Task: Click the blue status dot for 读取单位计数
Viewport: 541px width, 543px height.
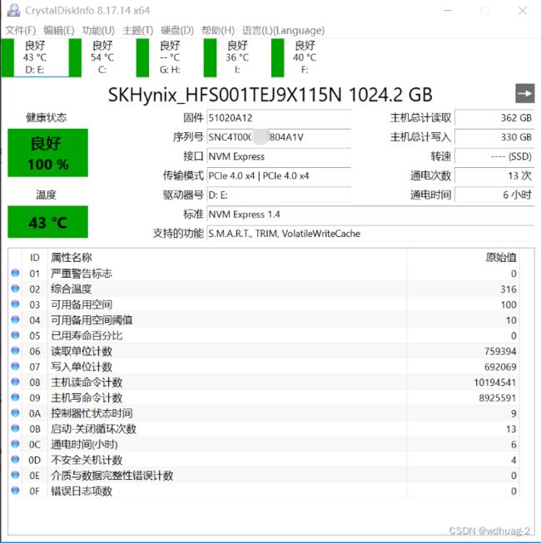Action: (x=15, y=350)
